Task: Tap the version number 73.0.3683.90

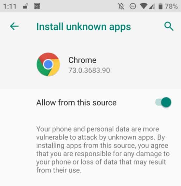Action: tap(89, 70)
